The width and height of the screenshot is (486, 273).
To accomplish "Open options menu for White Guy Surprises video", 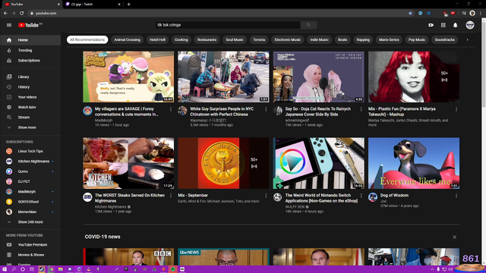I will tap(266, 109).
